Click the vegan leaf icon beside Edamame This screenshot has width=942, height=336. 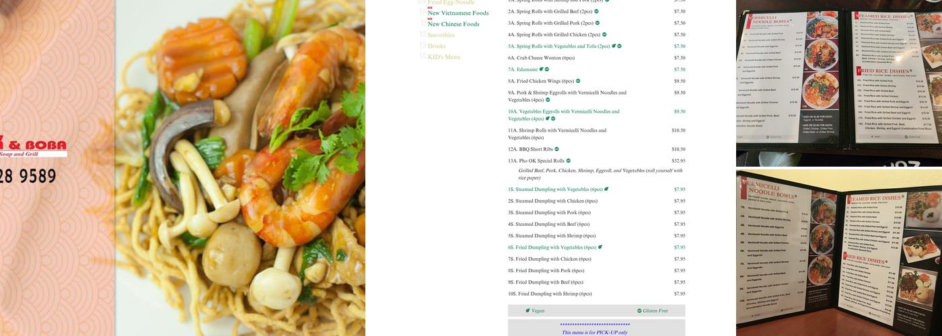(x=542, y=69)
